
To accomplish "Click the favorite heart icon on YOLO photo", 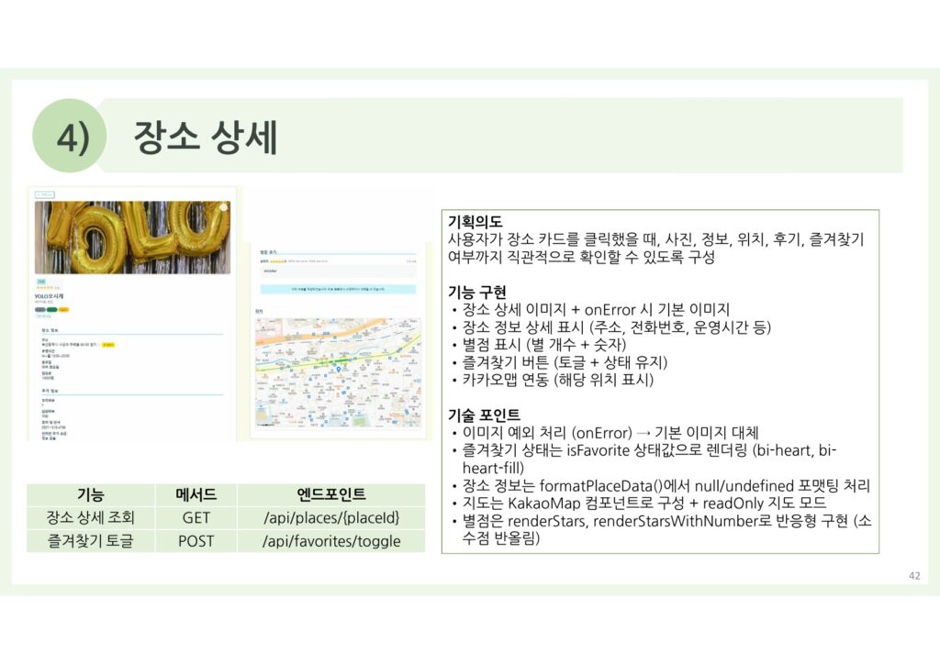I will [x=224, y=208].
